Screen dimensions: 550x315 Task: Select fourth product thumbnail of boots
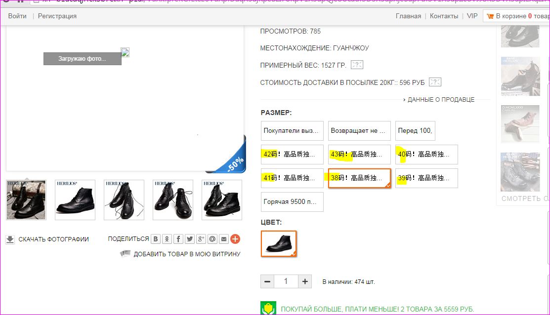(173, 200)
